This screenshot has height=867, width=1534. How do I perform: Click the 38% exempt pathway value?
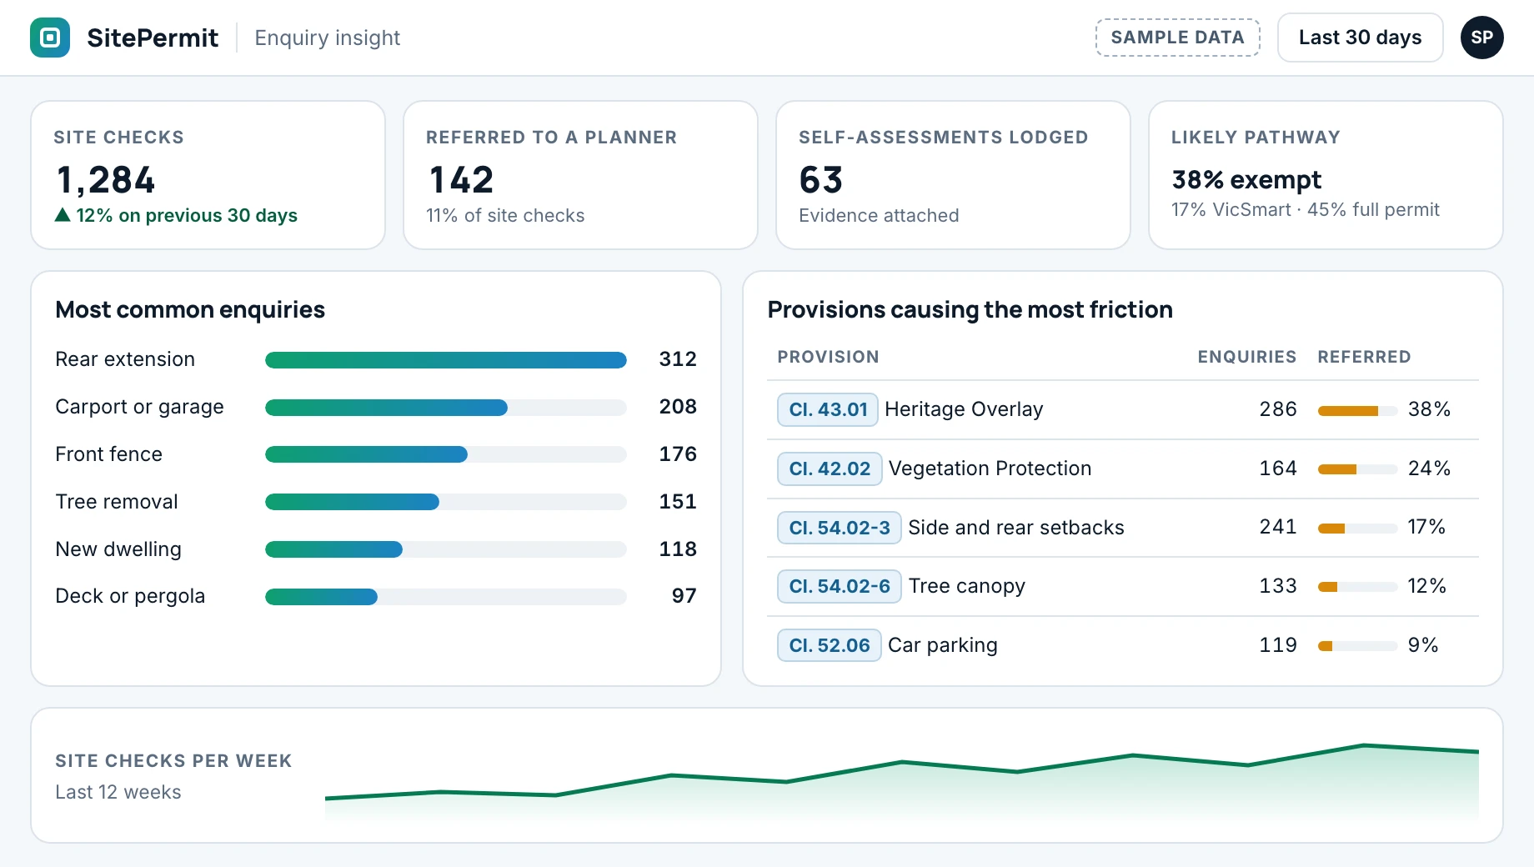[x=1246, y=180]
